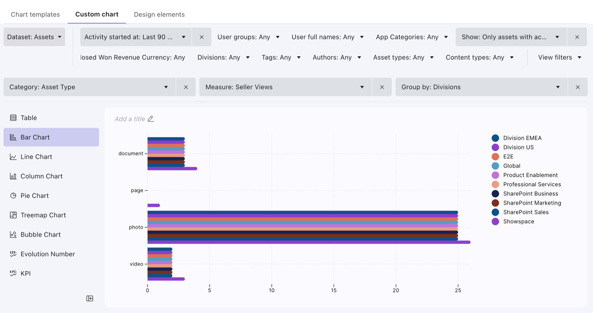Screen dimensions: 593x313
Task: Open the Group by: Divisions dropdown
Action: [x=481, y=87]
